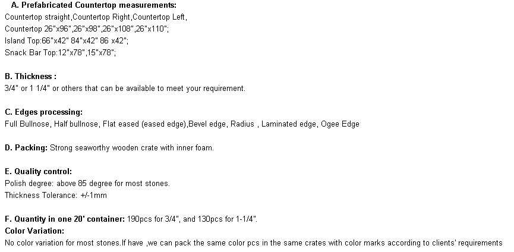Click the words 'Ogee Edge'
514x252 pixels.
pyautogui.click(x=340, y=124)
